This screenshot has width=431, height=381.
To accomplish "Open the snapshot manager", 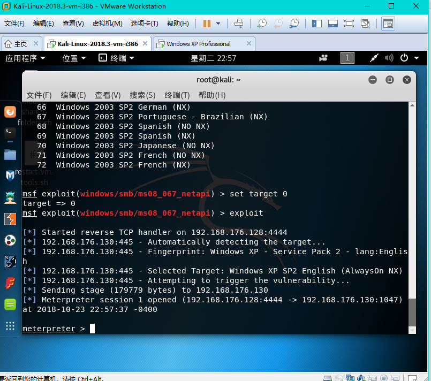I will point(294,24).
